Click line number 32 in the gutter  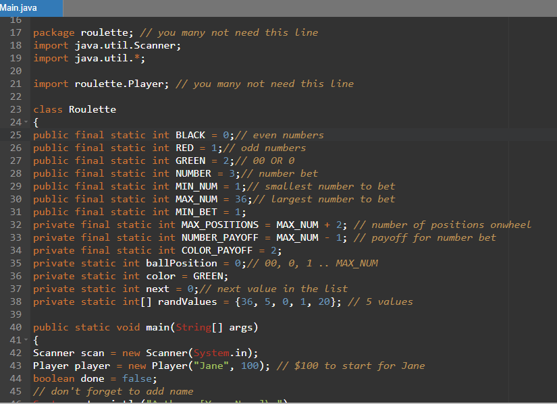(16, 225)
